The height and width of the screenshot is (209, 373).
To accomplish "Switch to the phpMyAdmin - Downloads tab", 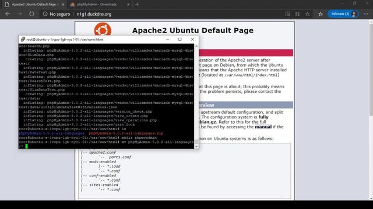I will pyautogui.click(x=97, y=4).
